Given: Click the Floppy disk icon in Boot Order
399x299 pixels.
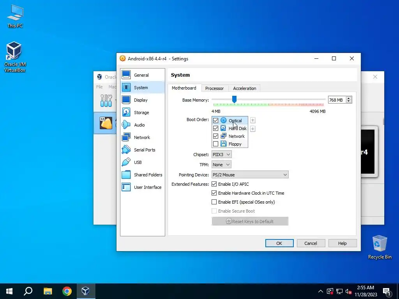Looking at the screenshot, I should coord(223,144).
